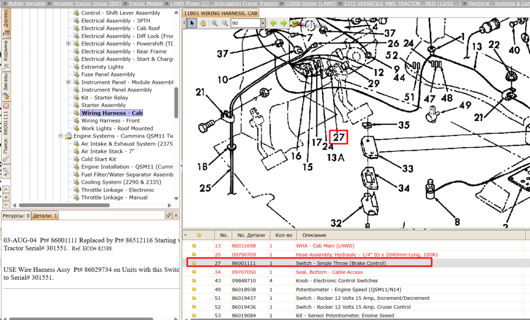Select the Ресурсы: 0 tab

(x=16, y=215)
